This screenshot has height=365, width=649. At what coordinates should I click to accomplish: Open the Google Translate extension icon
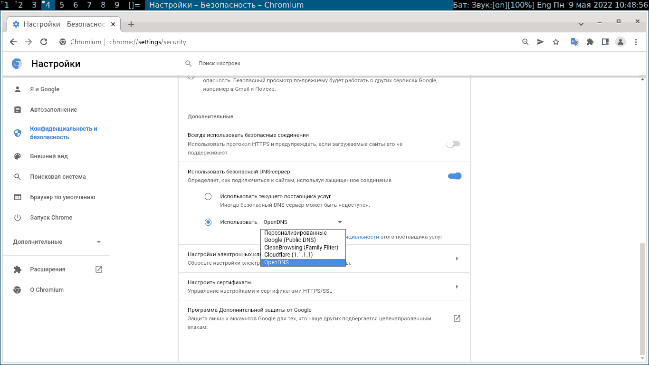click(x=574, y=42)
